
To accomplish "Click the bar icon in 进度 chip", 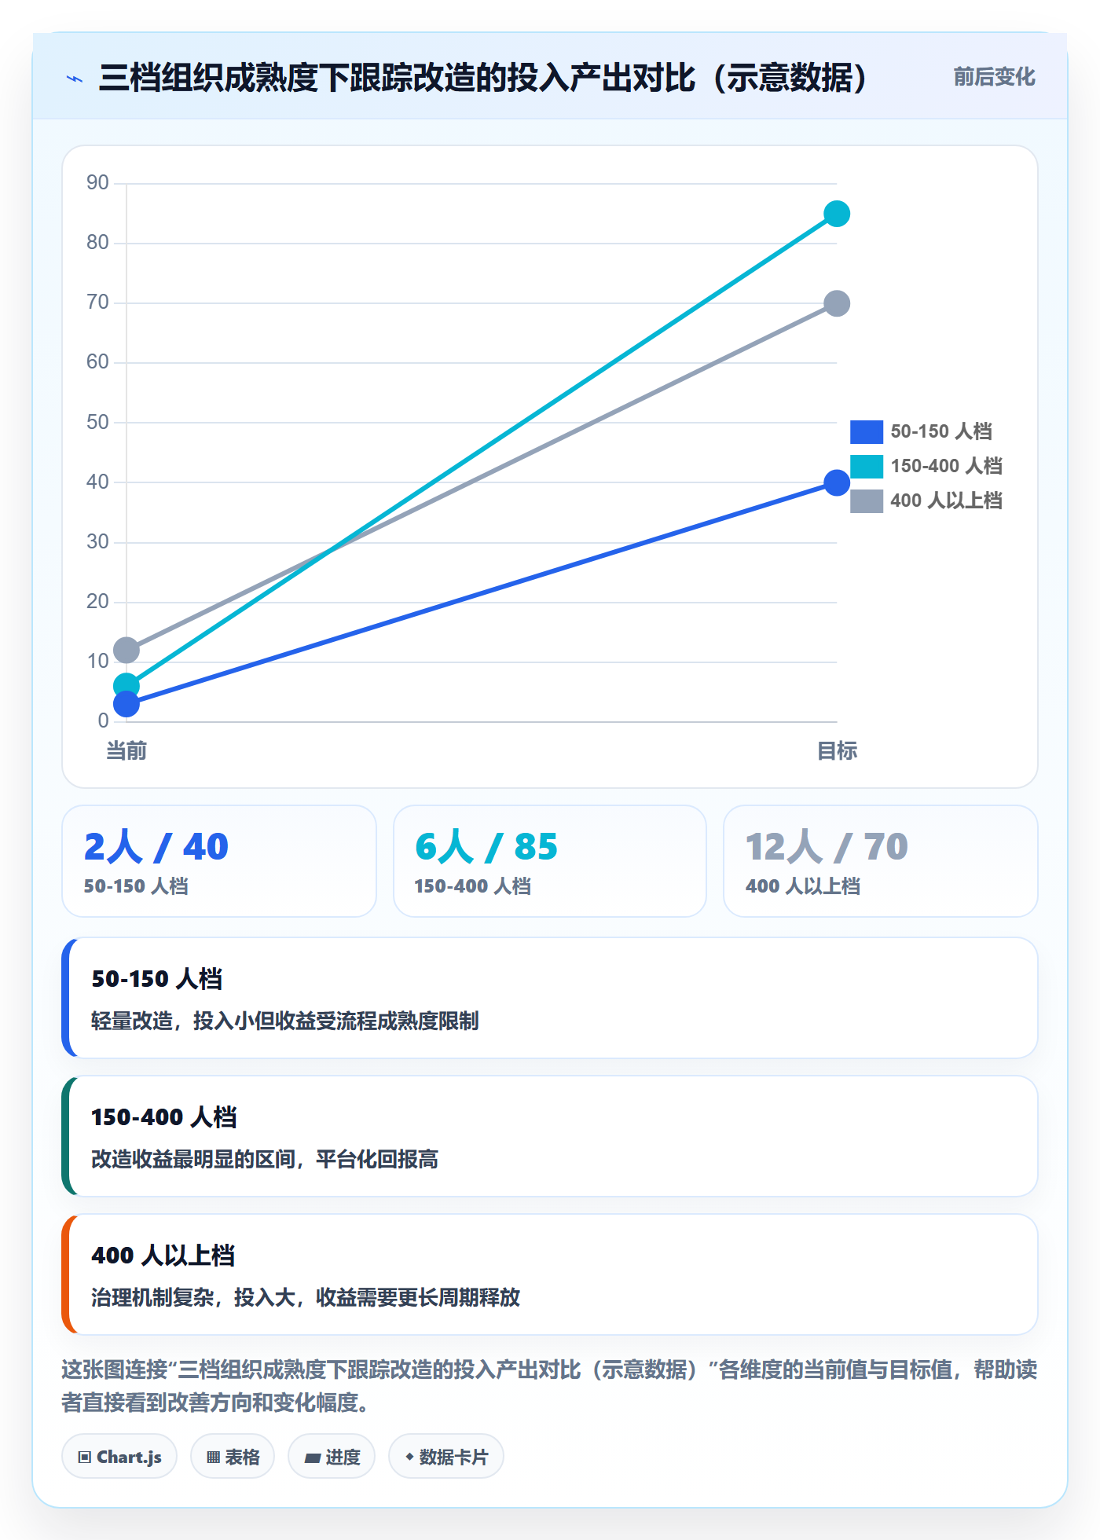I will tap(313, 1458).
